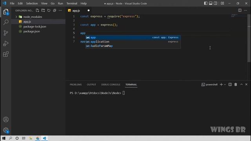The height and width of the screenshot is (141, 251).
Task: Split the terminal panel
Action: point(230,85)
